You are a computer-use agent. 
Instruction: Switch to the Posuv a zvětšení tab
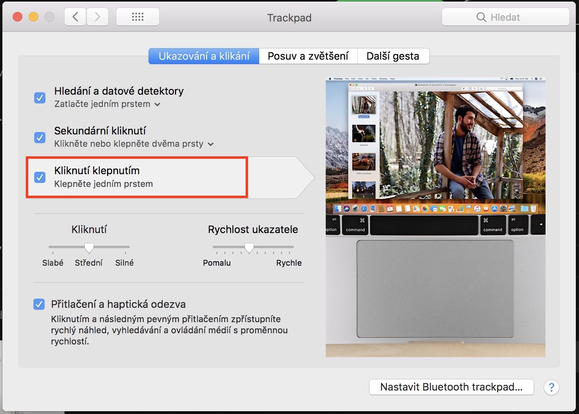tap(308, 56)
